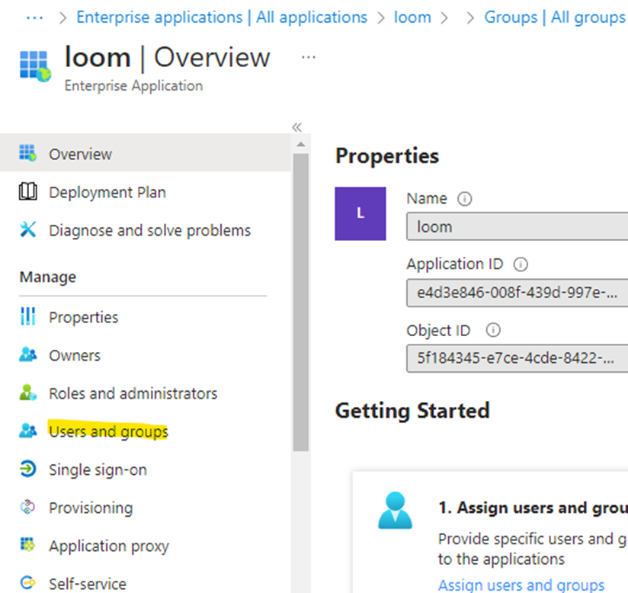
Task: Click the sidebar vertical scrollbar thumb
Action: coord(301,303)
